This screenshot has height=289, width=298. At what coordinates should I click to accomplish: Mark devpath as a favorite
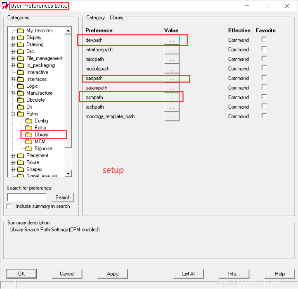click(264, 40)
